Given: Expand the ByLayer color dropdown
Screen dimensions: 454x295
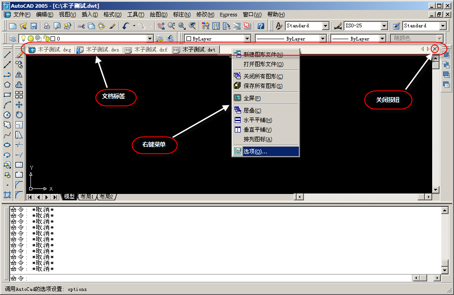Looking at the screenshot, I should tap(247, 39).
